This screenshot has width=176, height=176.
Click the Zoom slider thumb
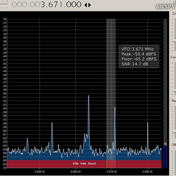[x=174, y=41]
